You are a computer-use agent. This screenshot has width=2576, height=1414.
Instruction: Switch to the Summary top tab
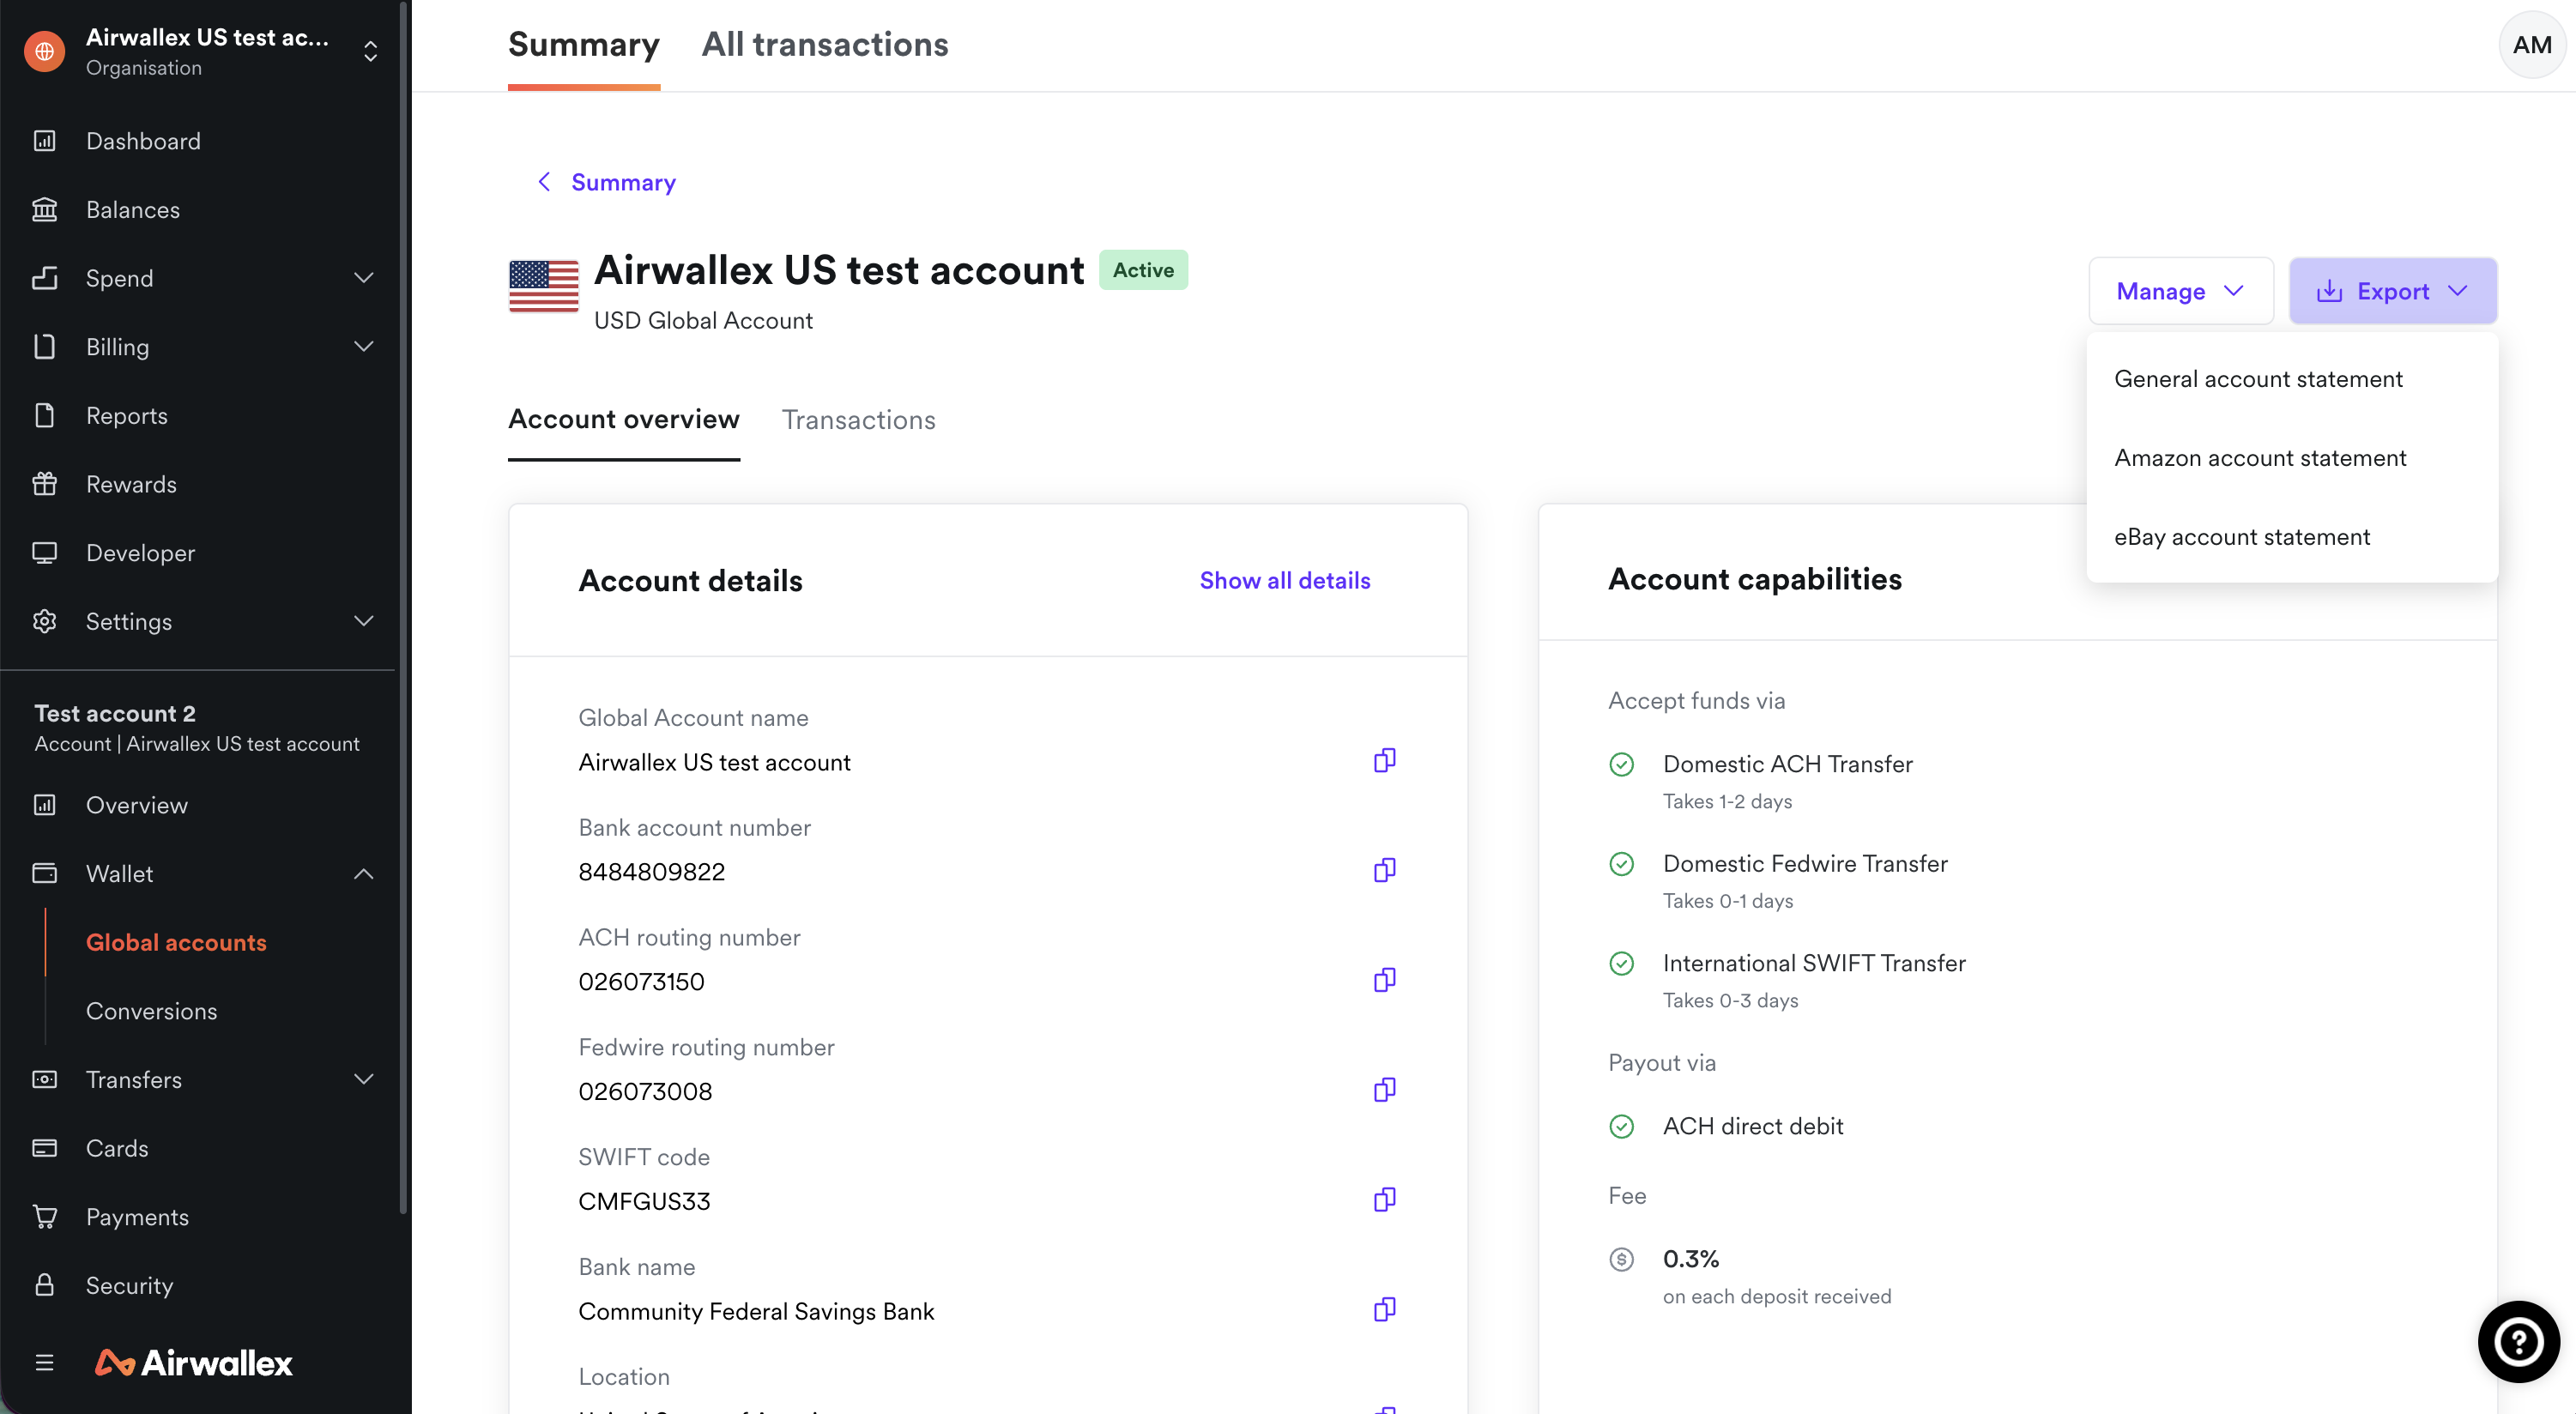coord(584,45)
